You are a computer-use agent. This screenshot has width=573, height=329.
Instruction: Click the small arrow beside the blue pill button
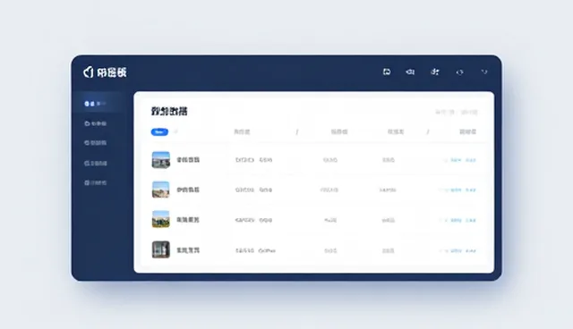[x=175, y=131]
